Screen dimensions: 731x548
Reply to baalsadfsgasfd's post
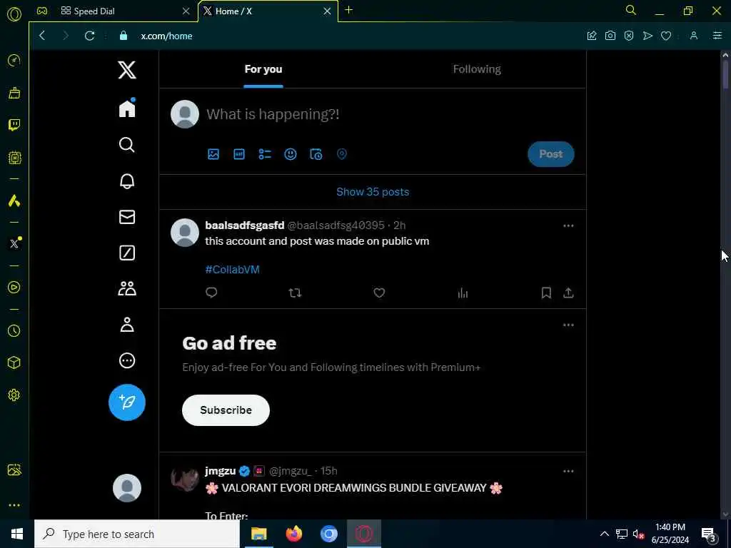pos(211,293)
